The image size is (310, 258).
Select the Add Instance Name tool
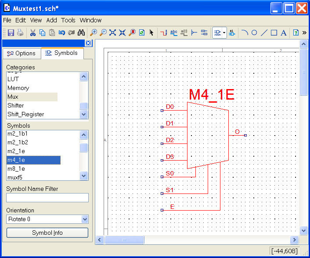[x=232, y=32]
